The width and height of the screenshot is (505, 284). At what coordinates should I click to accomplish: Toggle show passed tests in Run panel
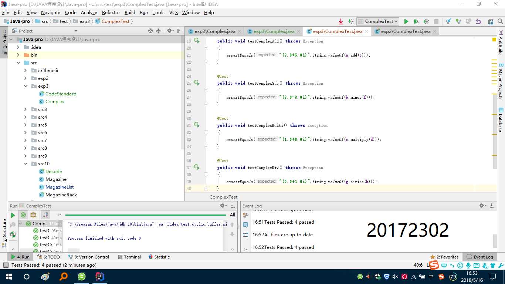pos(23,215)
